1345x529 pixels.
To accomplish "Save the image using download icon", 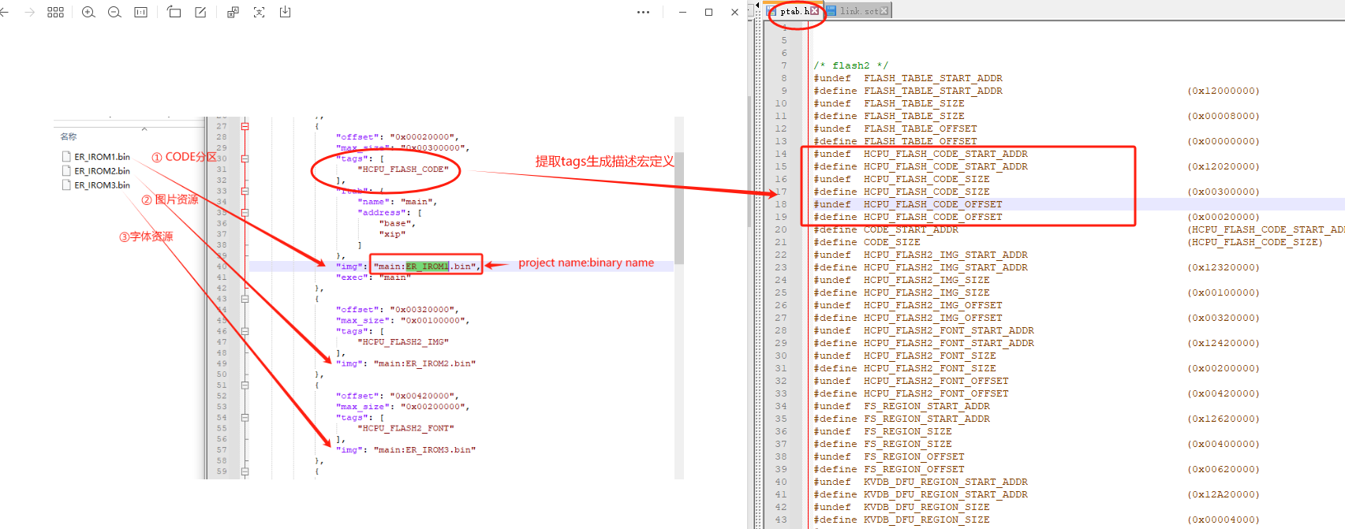I will coord(285,13).
